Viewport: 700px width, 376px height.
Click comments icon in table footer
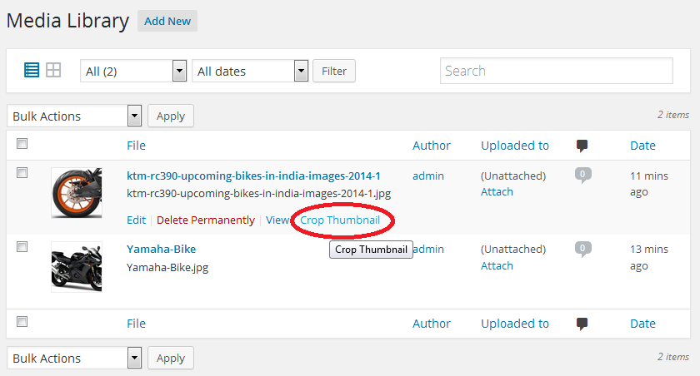(x=582, y=324)
